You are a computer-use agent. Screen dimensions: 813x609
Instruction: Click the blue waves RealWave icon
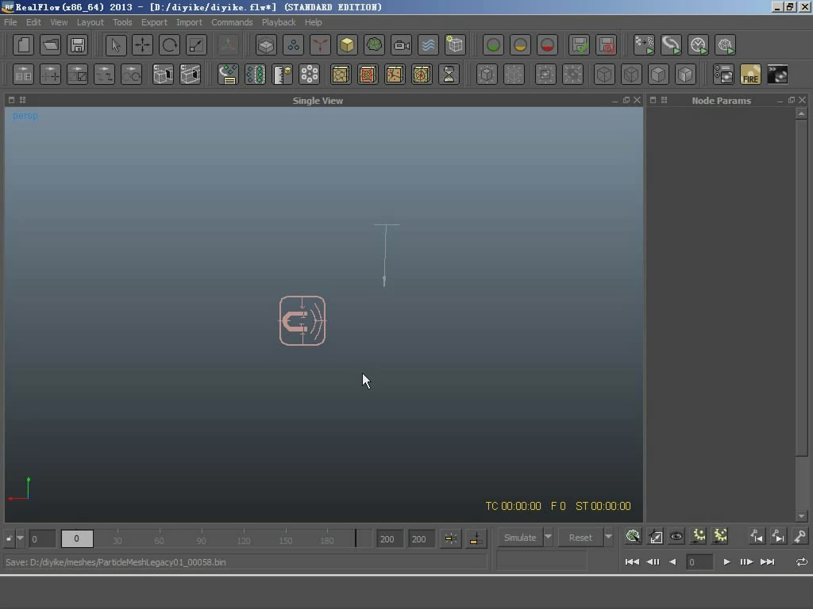point(428,45)
